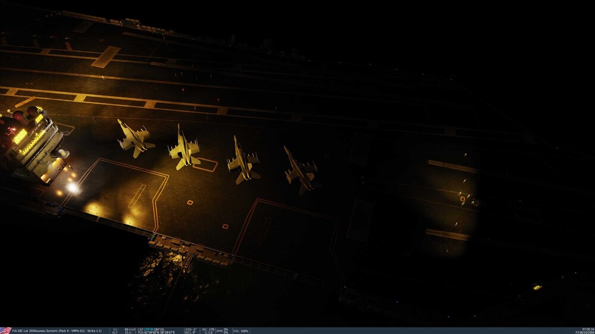Select the rightmost parked F/A-18 in shadow
Image resolution: width=595 pixels, height=334 pixels.
click(302, 170)
